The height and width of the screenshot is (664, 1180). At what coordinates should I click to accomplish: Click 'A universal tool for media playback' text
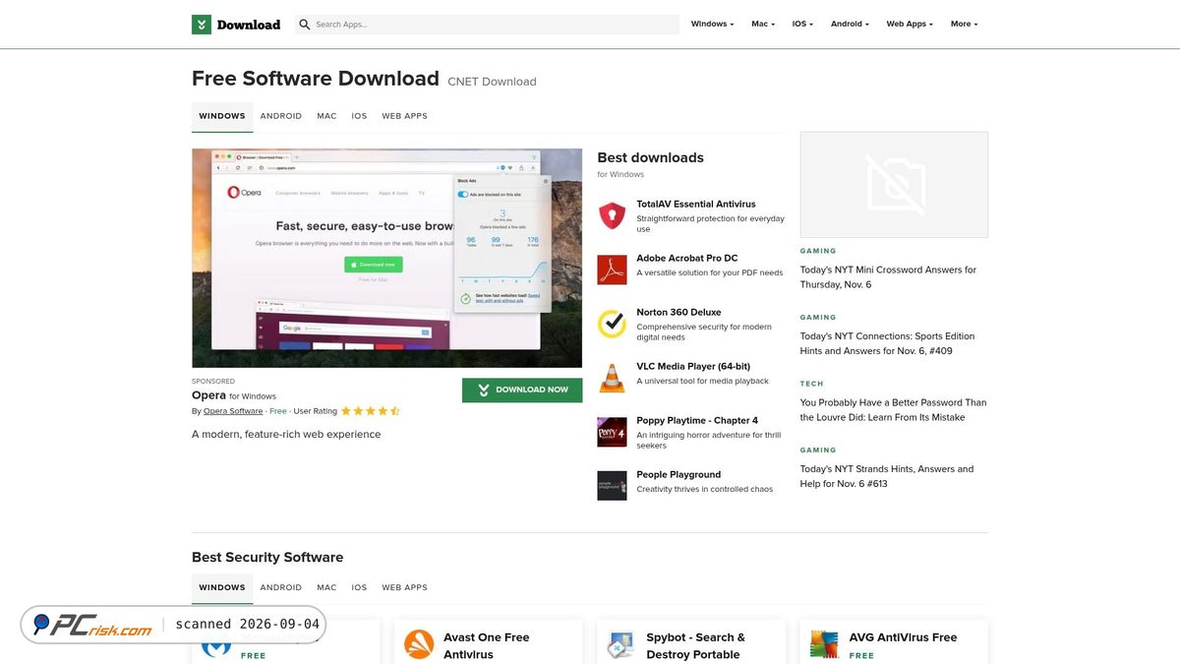703,381
